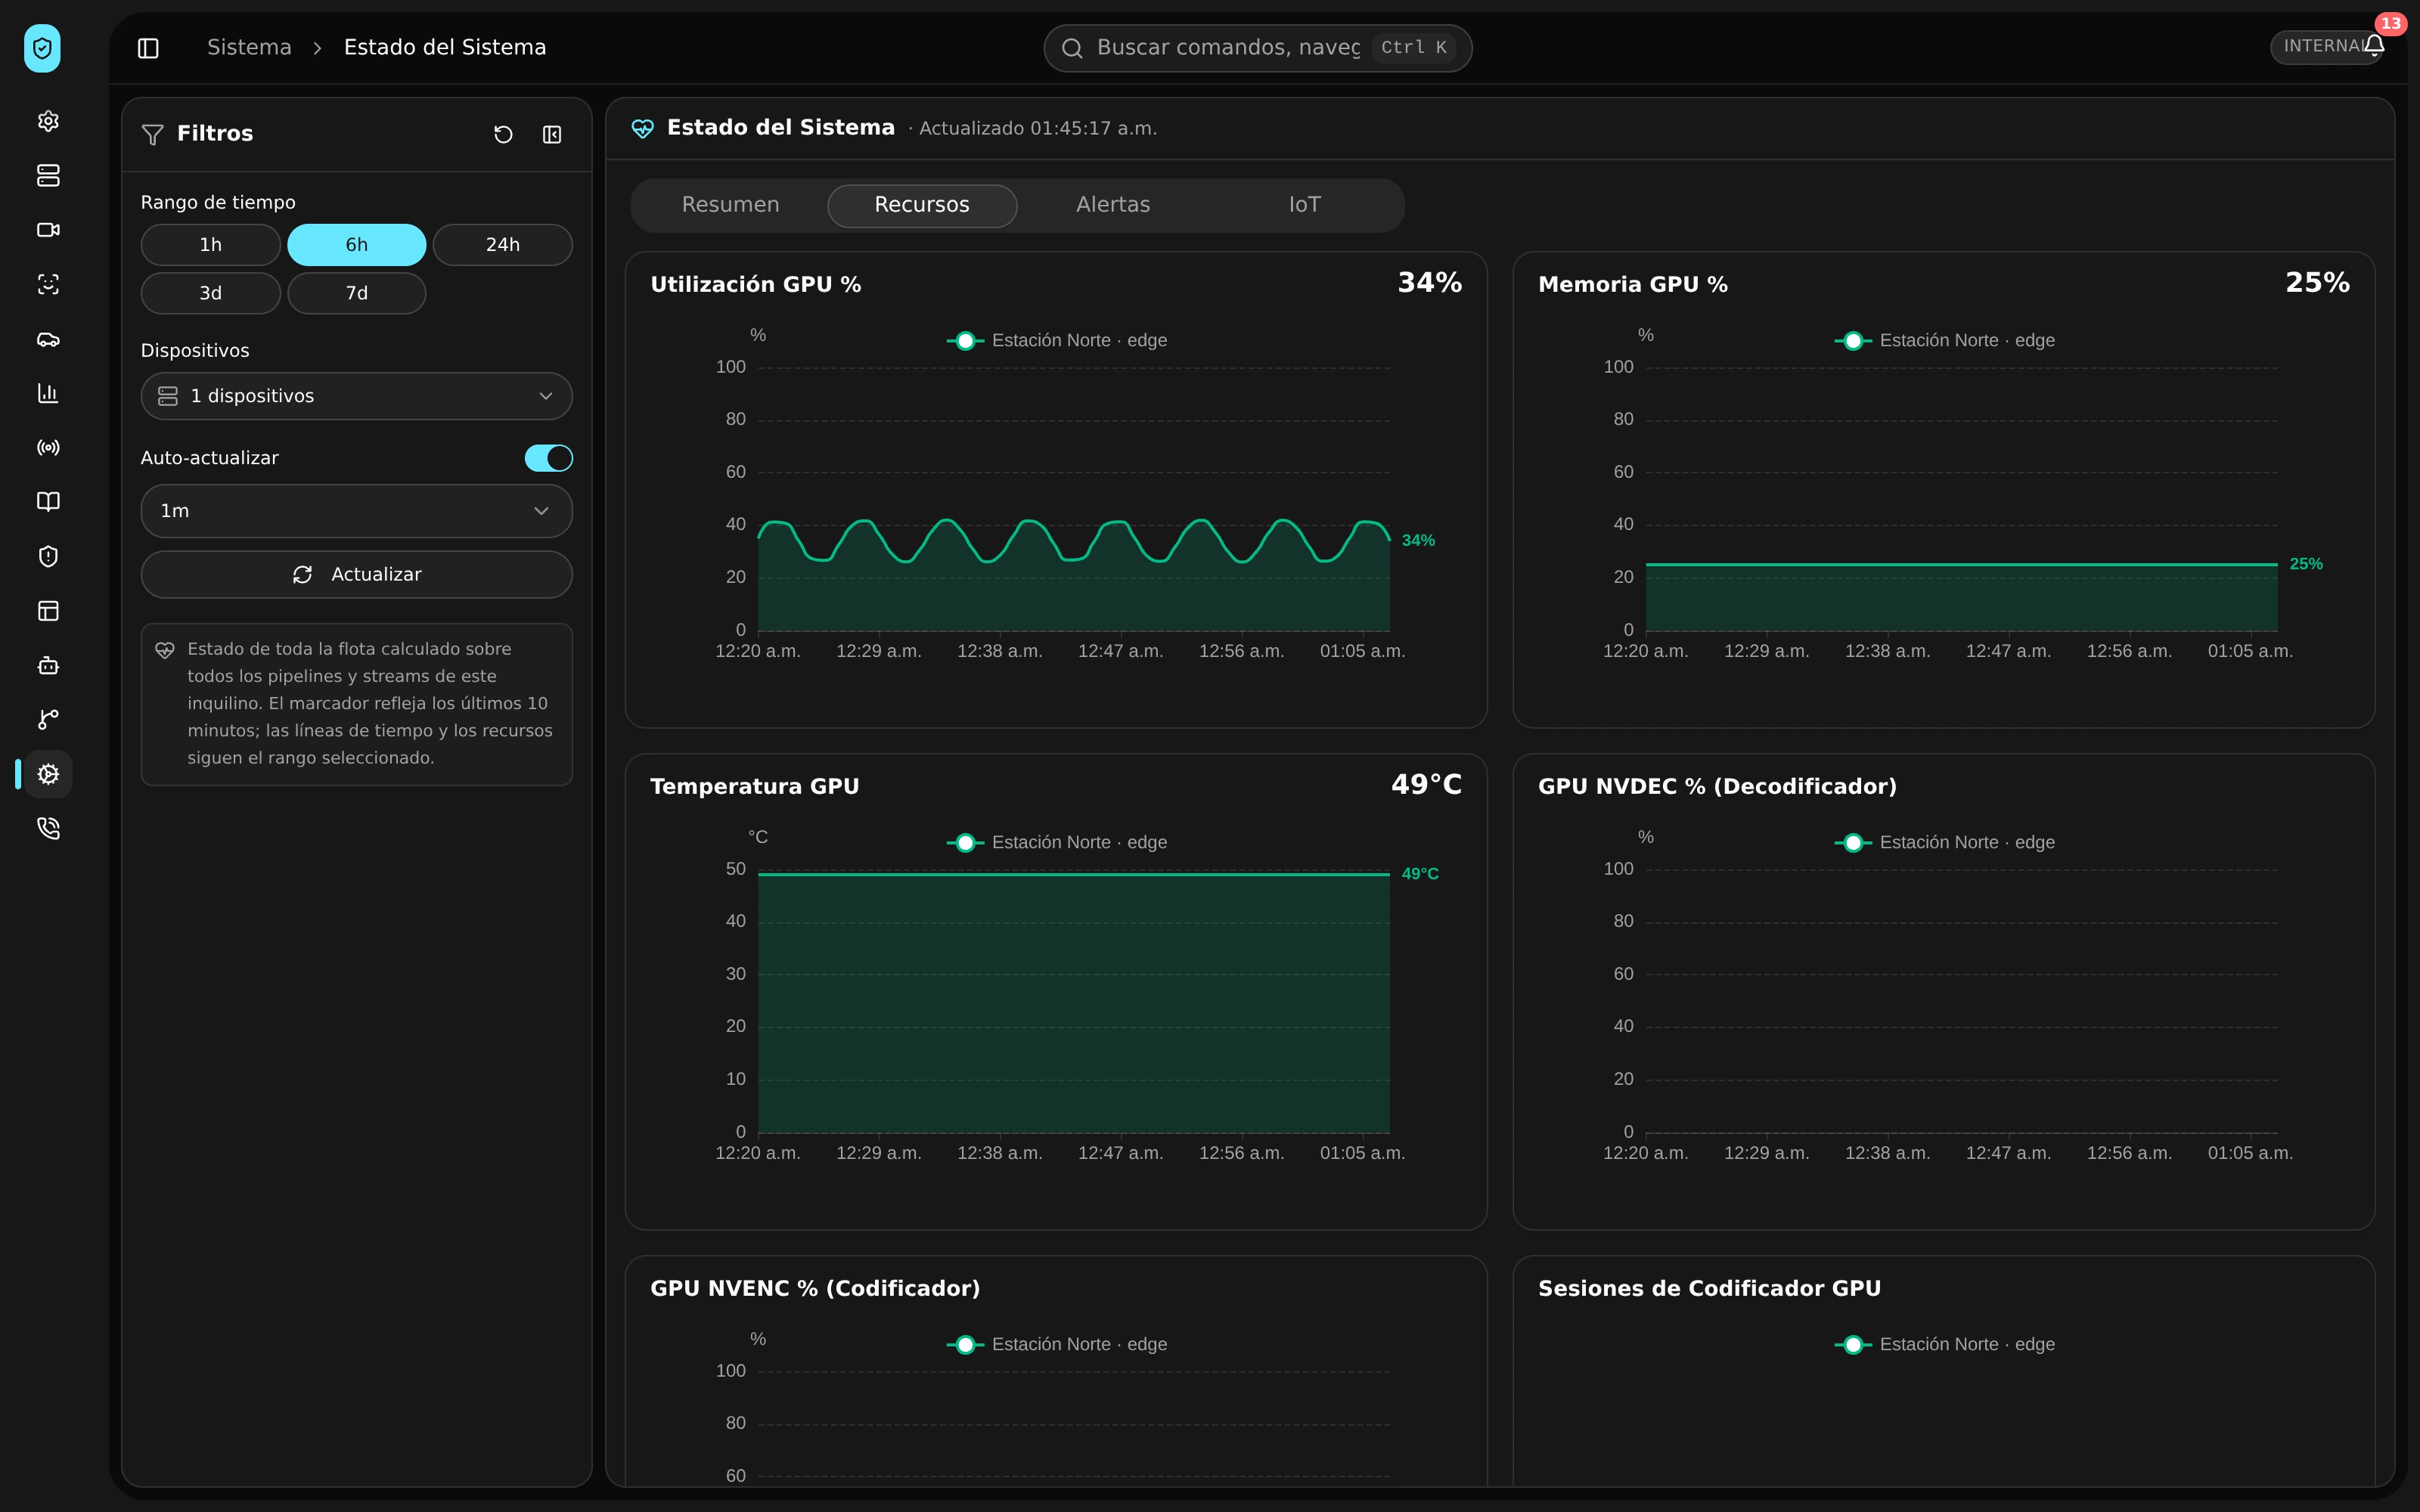
Task: Open the broadcast signal sidebar icon
Action: [x=48, y=447]
